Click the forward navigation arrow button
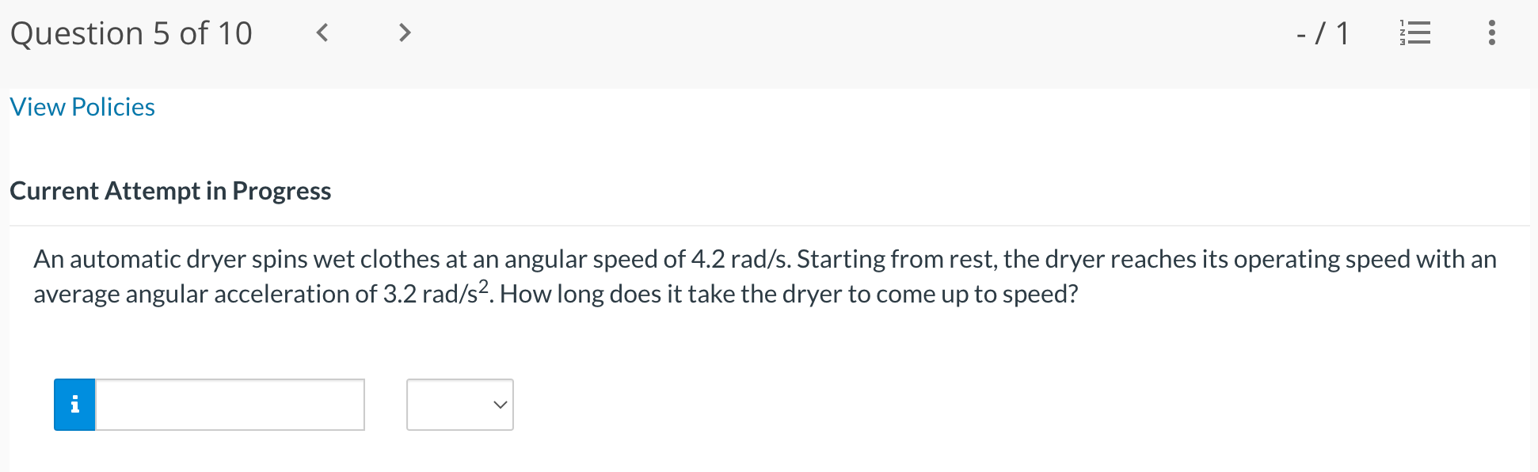Screen dimensions: 1538x472 [x=404, y=32]
